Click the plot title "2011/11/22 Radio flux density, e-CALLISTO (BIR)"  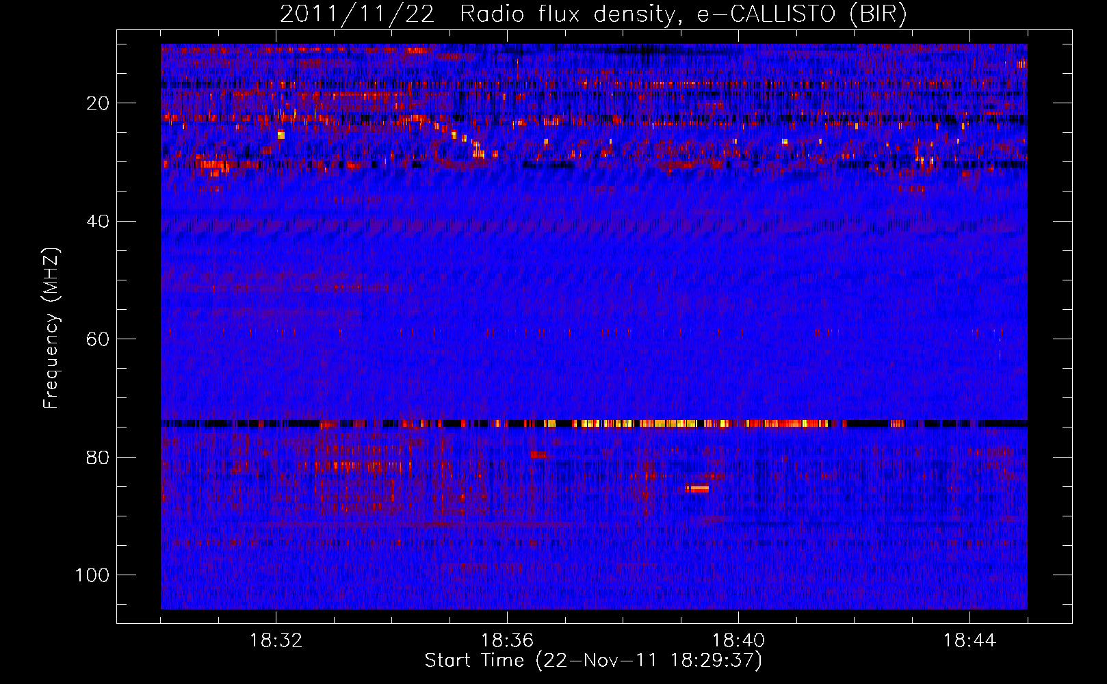pyautogui.click(x=593, y=14)
